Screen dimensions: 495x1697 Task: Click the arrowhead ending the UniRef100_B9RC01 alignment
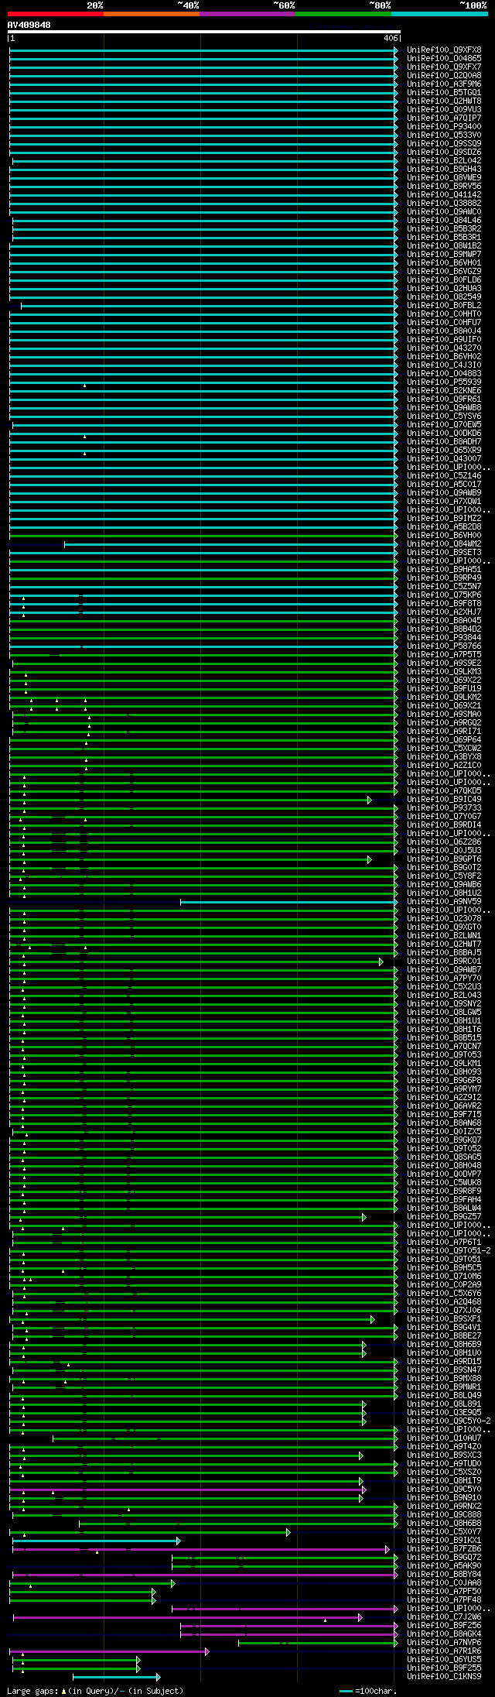pos(381,961)
